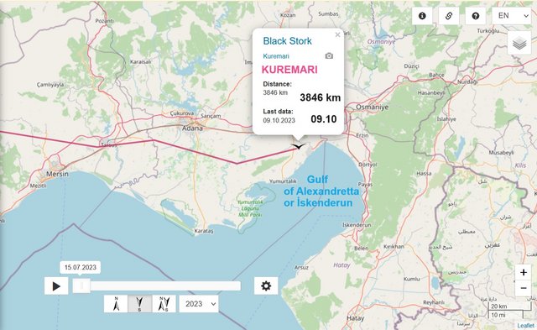The width and height of the screenshot is (537, 330).
Task: Click the 15.07.2023 date label
Action: coord(81,267)
